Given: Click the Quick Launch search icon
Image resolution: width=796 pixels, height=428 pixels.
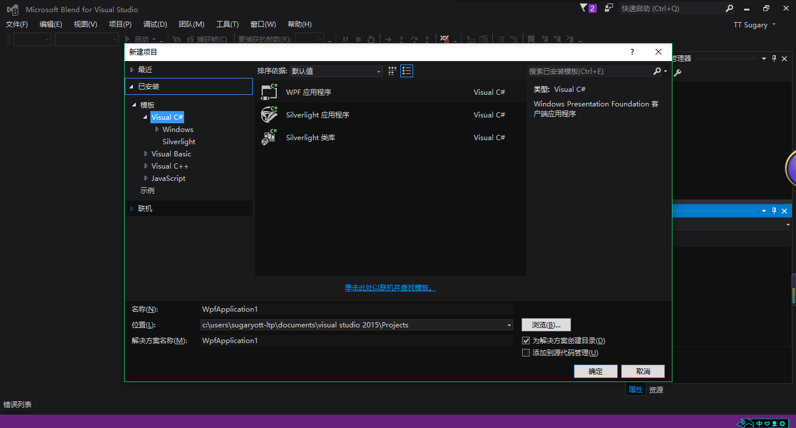Looking at the screenshot, I should point(730,8).
